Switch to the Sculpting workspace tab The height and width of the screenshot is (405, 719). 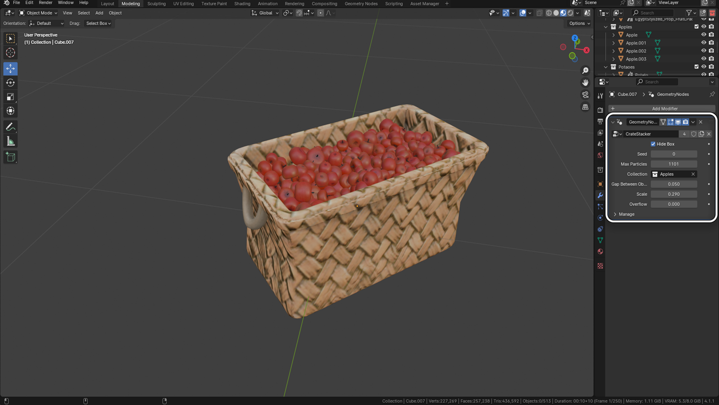coord(156,3)
